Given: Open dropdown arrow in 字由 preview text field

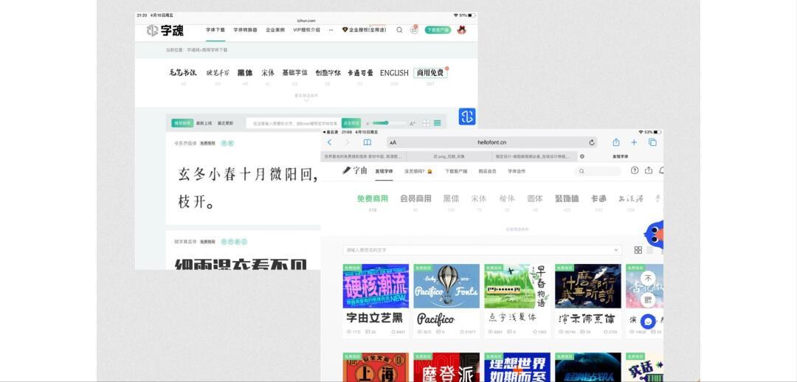Looking at the screenshot, I should pyautogui.click(x=616, y=250).
